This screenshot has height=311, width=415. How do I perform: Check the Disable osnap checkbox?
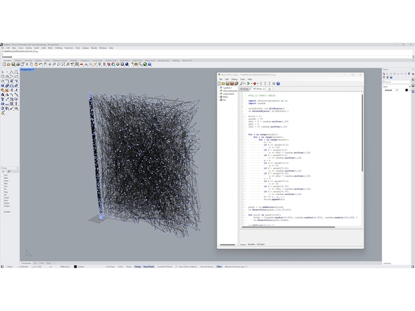(3, 212)
